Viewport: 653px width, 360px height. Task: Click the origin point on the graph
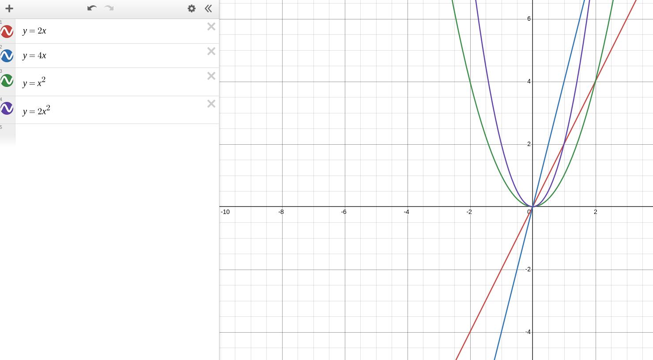532,206
